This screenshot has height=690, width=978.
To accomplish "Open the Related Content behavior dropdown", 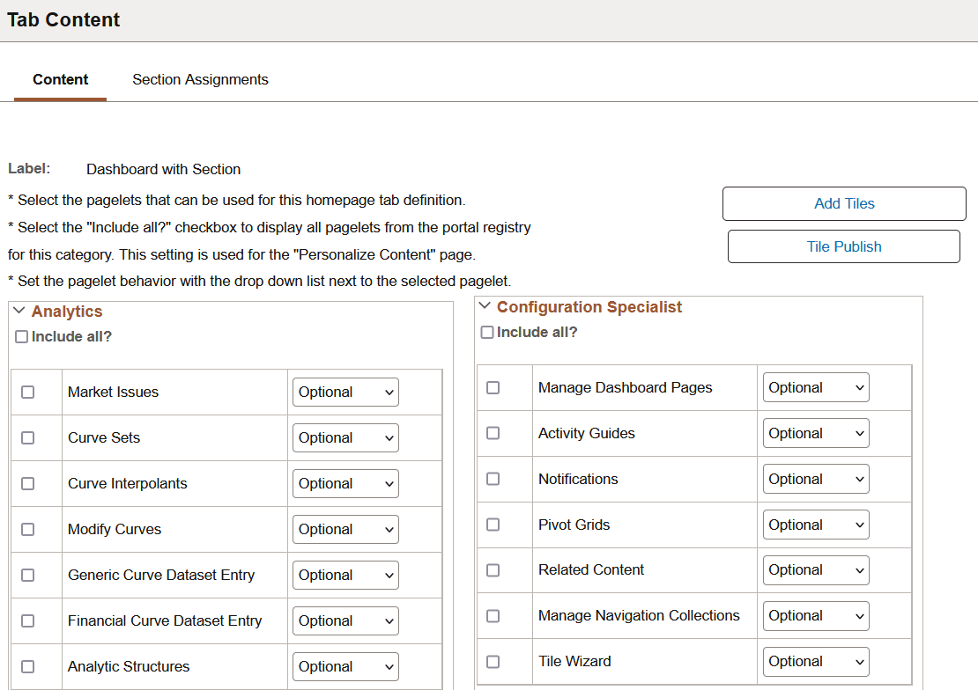I will pyautogui.click(x=816, y=570).
